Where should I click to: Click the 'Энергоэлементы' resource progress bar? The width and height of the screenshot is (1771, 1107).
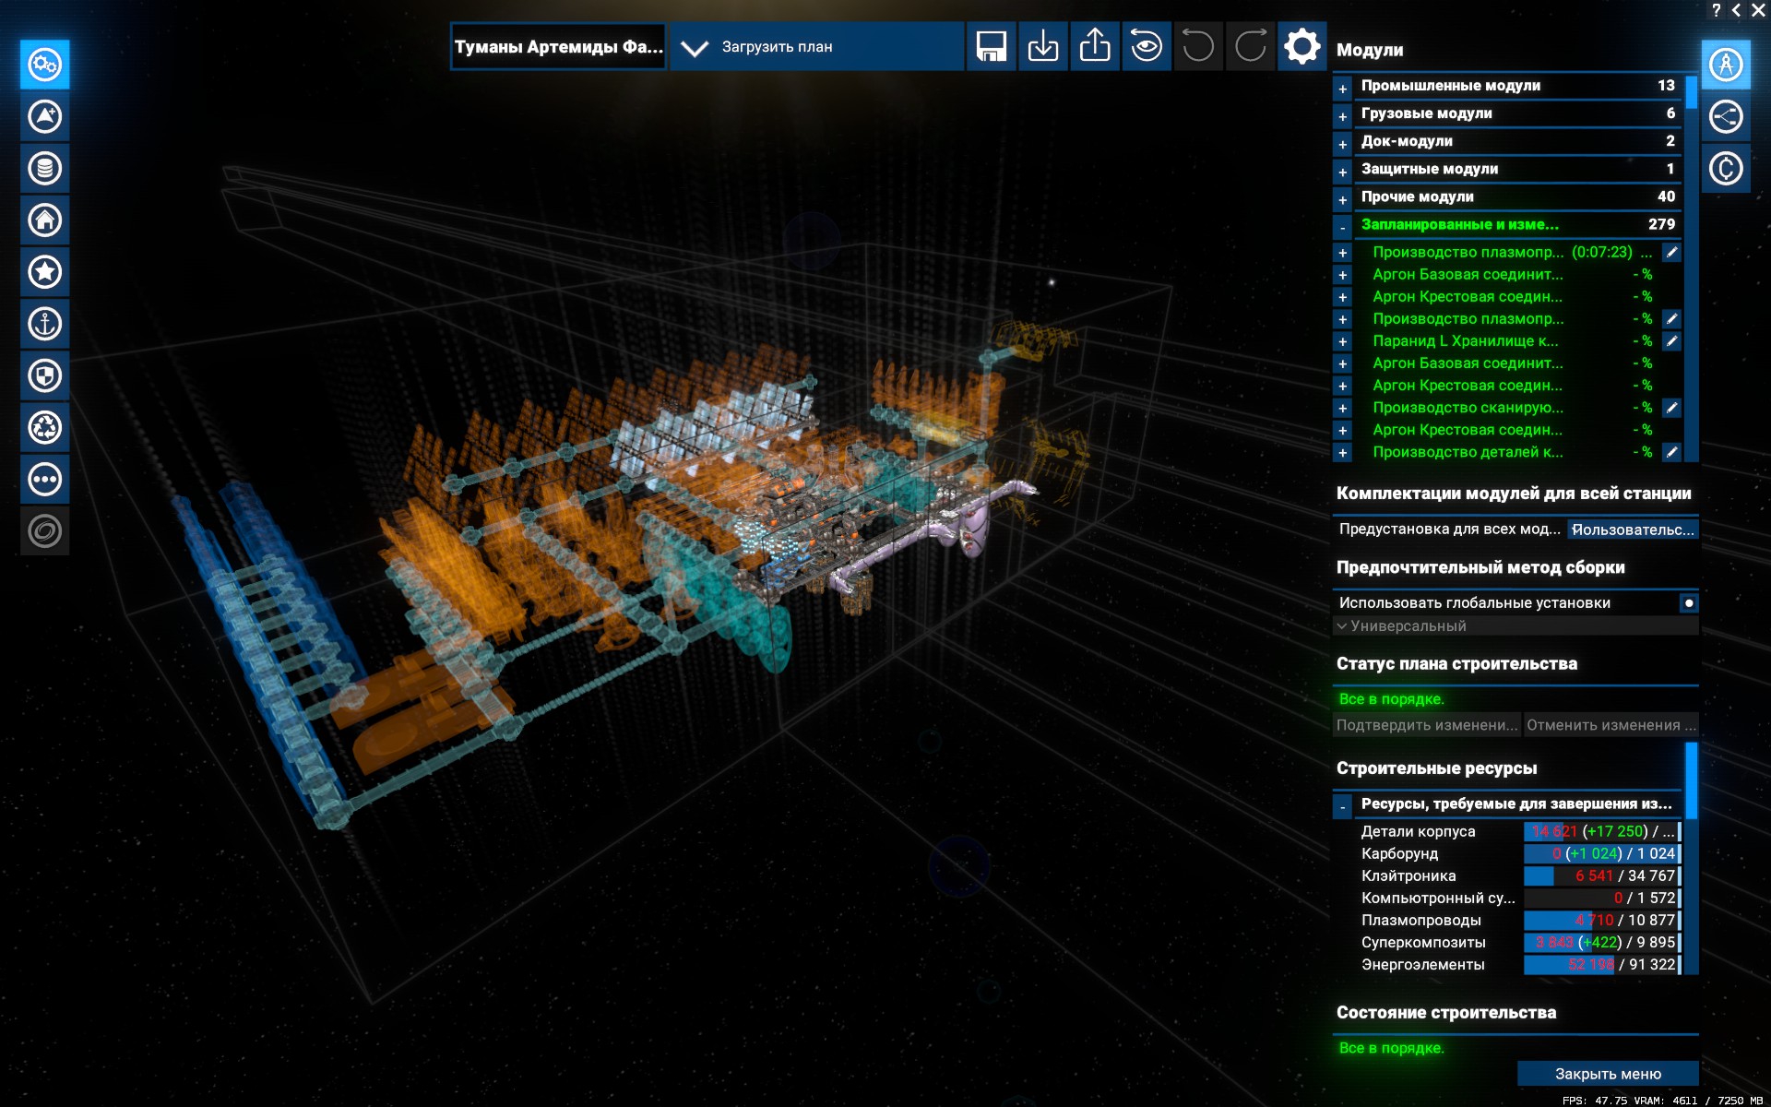(x=1601, y=964)
